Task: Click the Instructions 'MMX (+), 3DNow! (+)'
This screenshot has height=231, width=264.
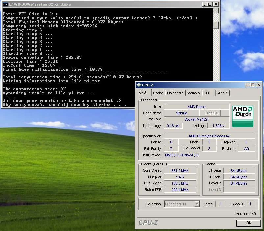Action: tap(209, 155)
